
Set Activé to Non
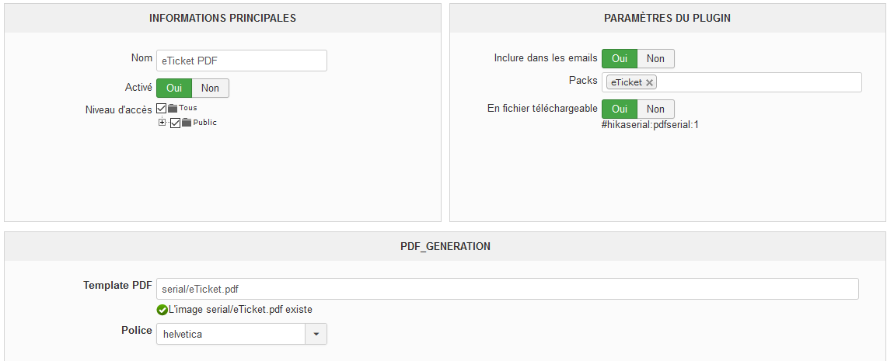pos(210,88)
